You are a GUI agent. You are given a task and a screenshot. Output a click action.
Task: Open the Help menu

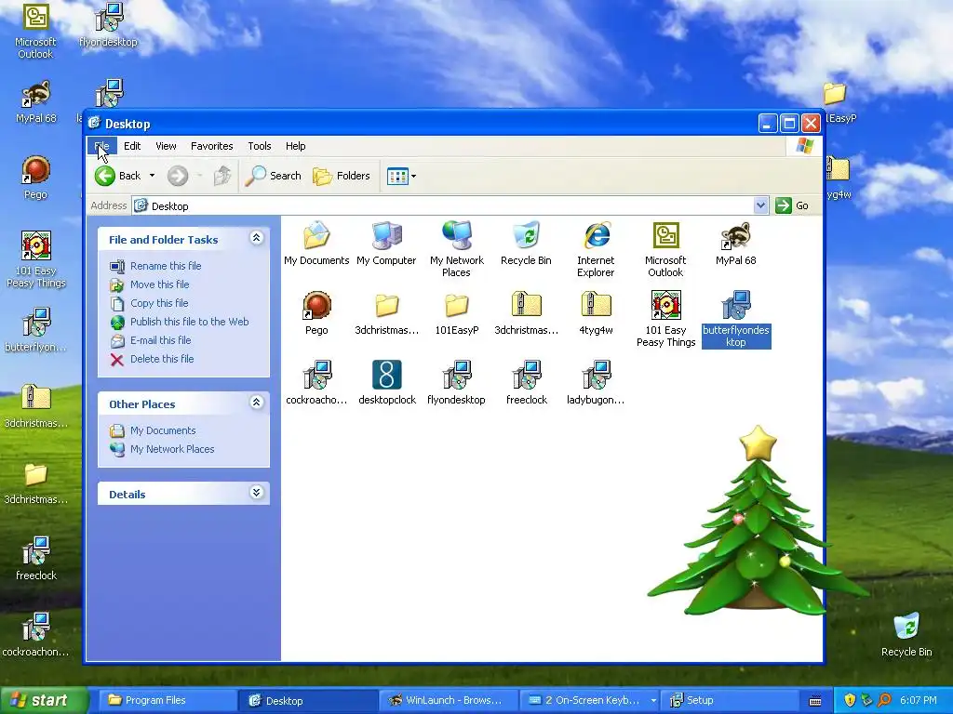click(x=295, y=146)
